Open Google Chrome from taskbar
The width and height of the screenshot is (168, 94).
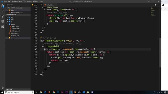[54, 92]
